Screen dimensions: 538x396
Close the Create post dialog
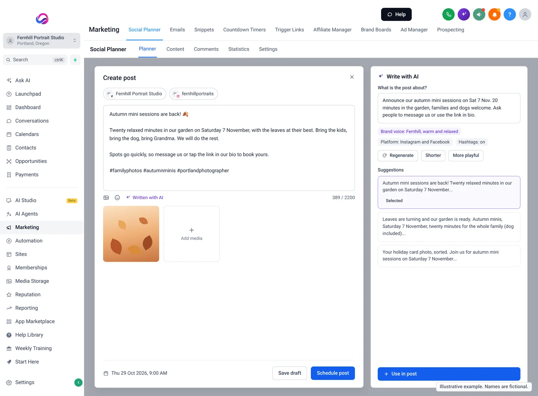tap(352, 77)
